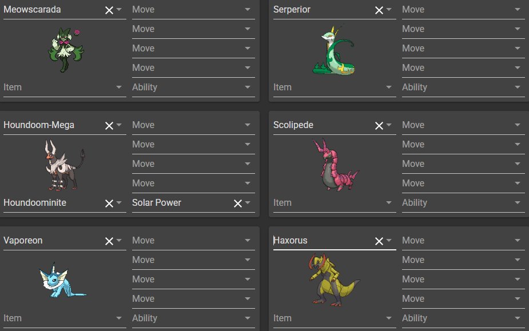Select Meowscarada's first Move field

pos(193,10)
